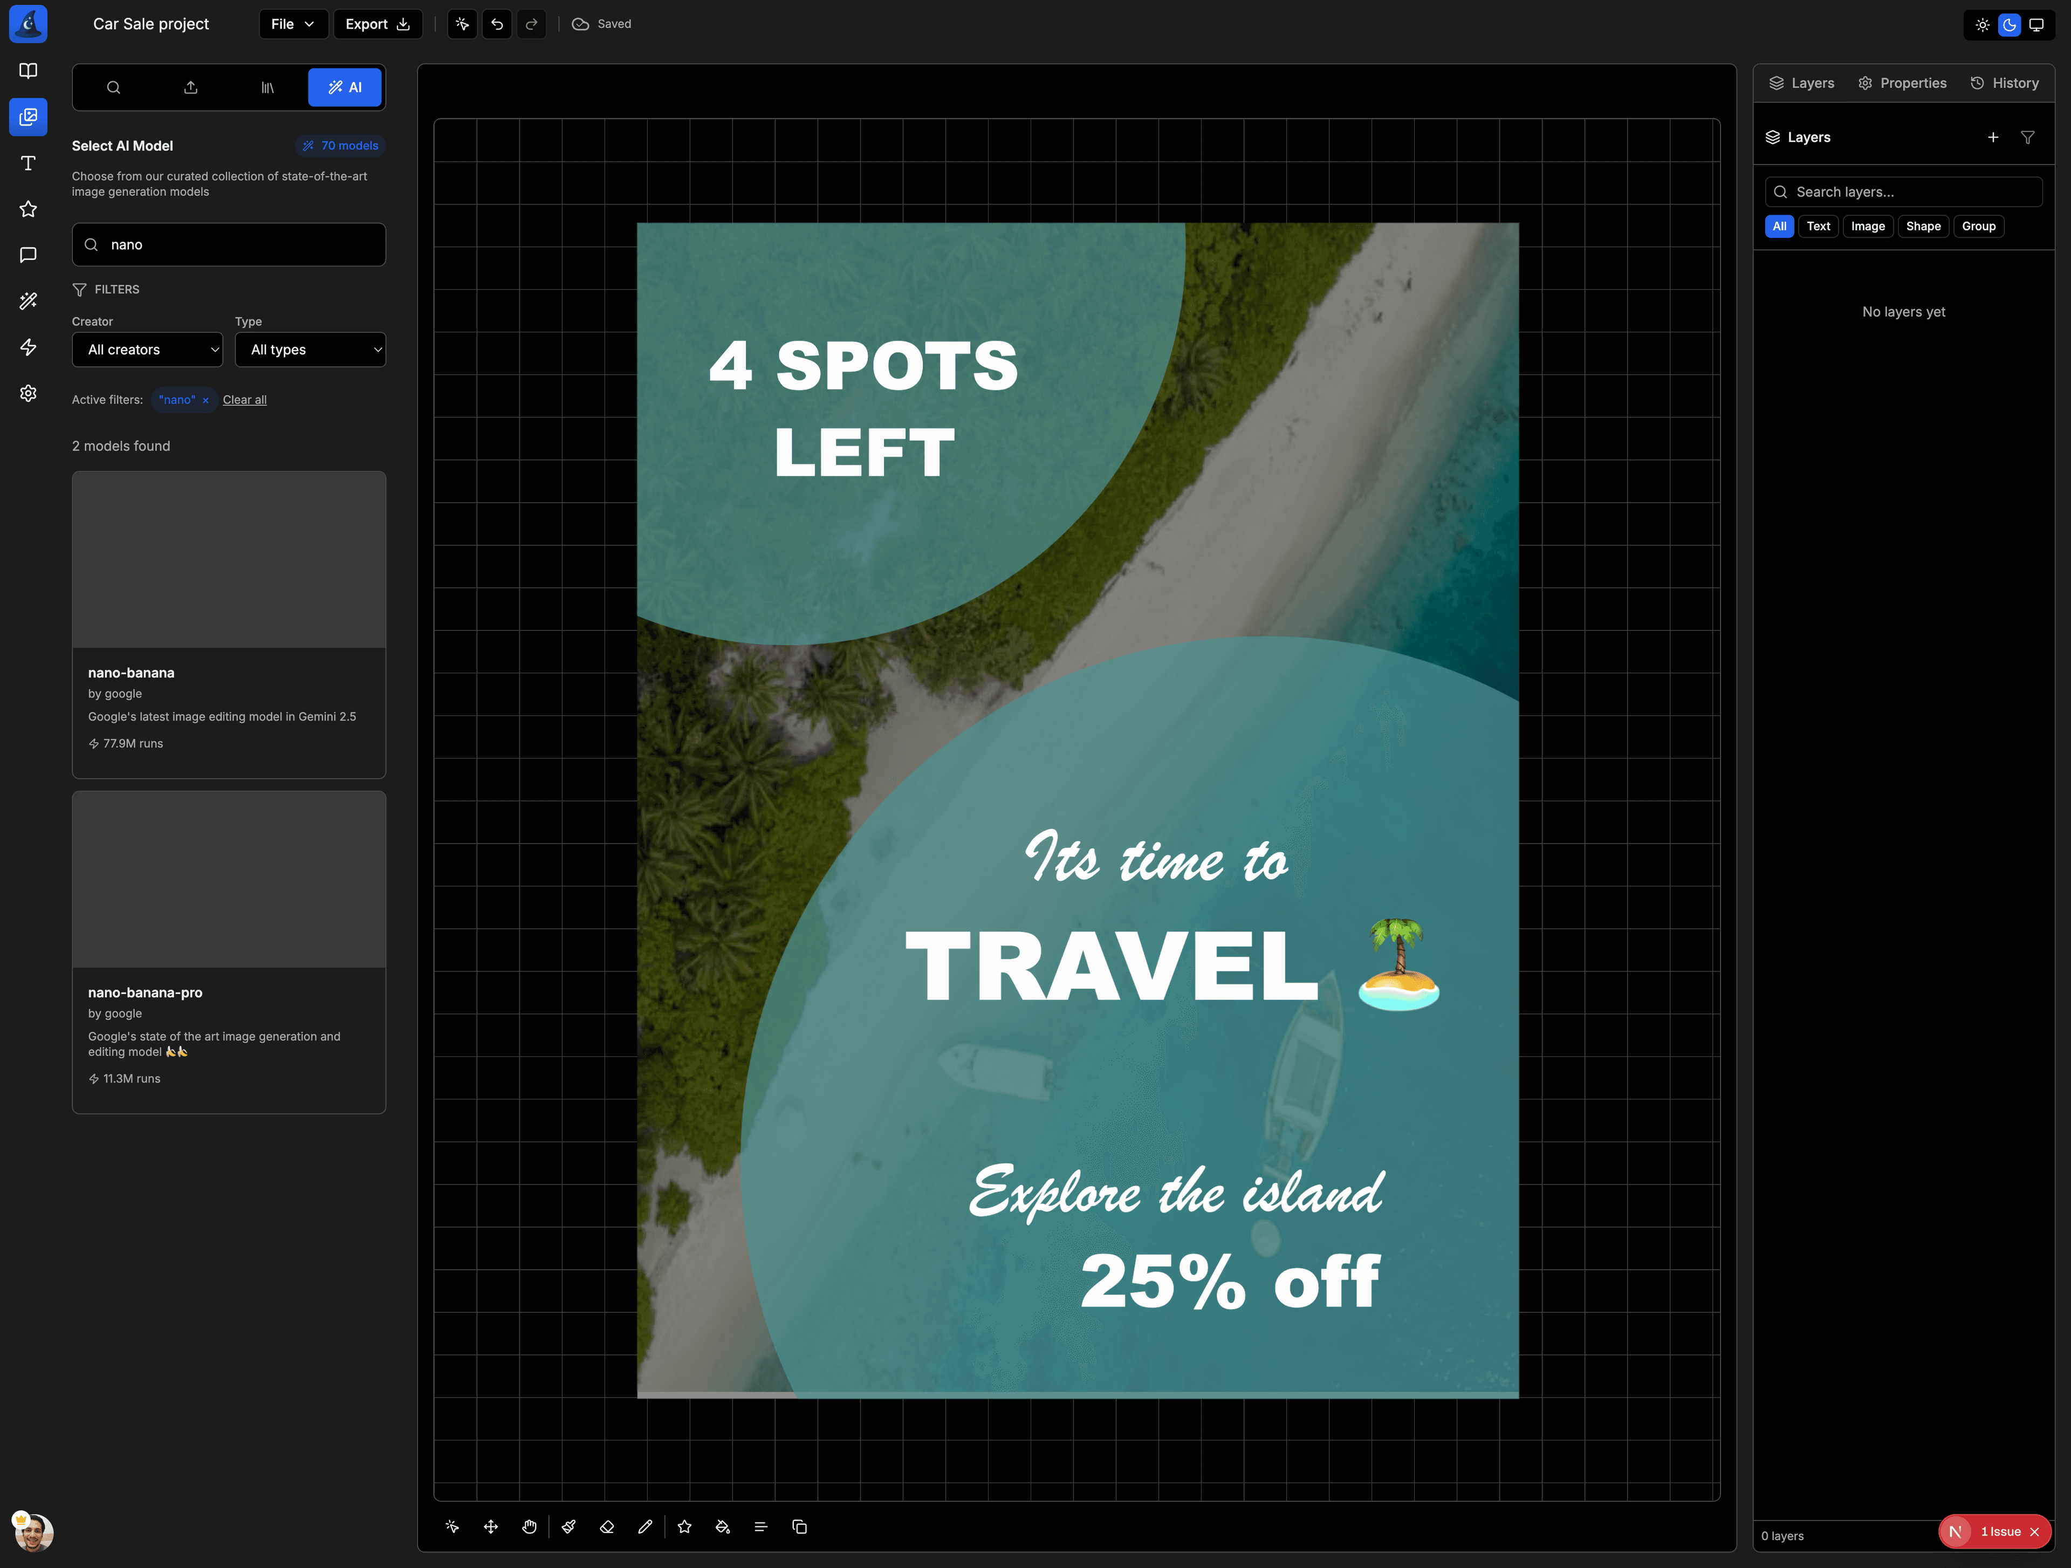
Task: Select the Text tool in the left sidebar
Action: [28, 163]
